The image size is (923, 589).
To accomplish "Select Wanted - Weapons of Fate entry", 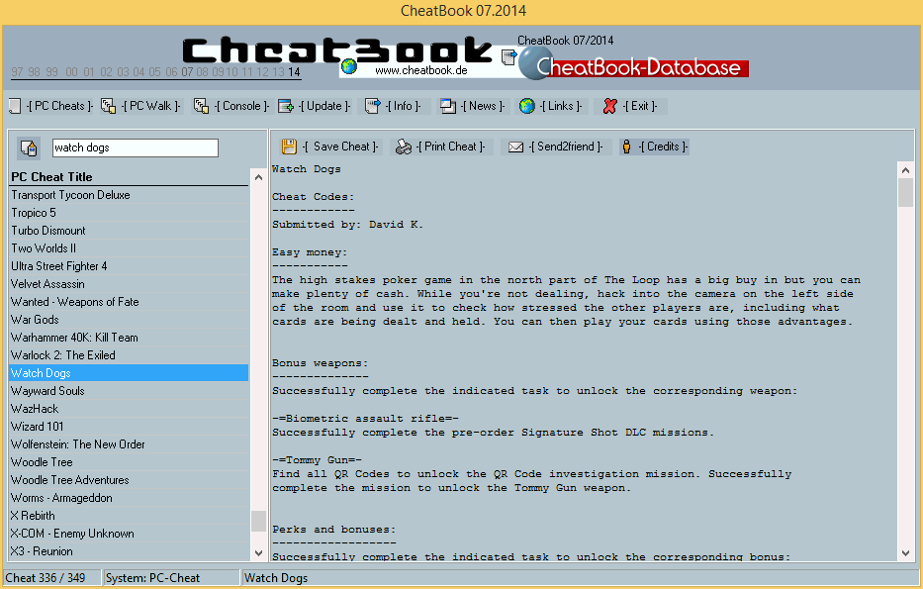I will (130, 302).
